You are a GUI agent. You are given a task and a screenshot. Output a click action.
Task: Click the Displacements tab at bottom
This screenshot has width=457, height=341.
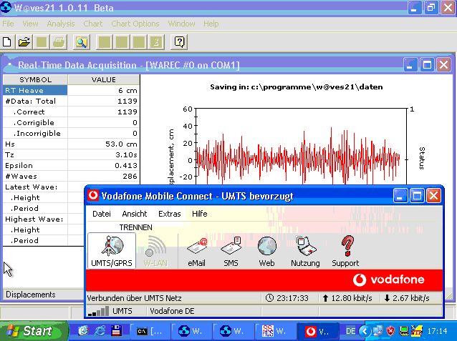31,295
